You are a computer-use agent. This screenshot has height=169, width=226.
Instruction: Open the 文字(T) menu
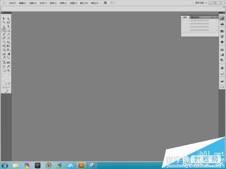click(x=43, y=3)
